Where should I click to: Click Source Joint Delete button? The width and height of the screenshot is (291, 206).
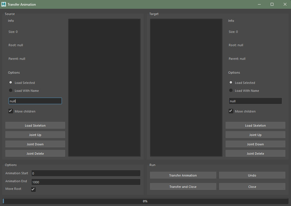tap(35, 154)
